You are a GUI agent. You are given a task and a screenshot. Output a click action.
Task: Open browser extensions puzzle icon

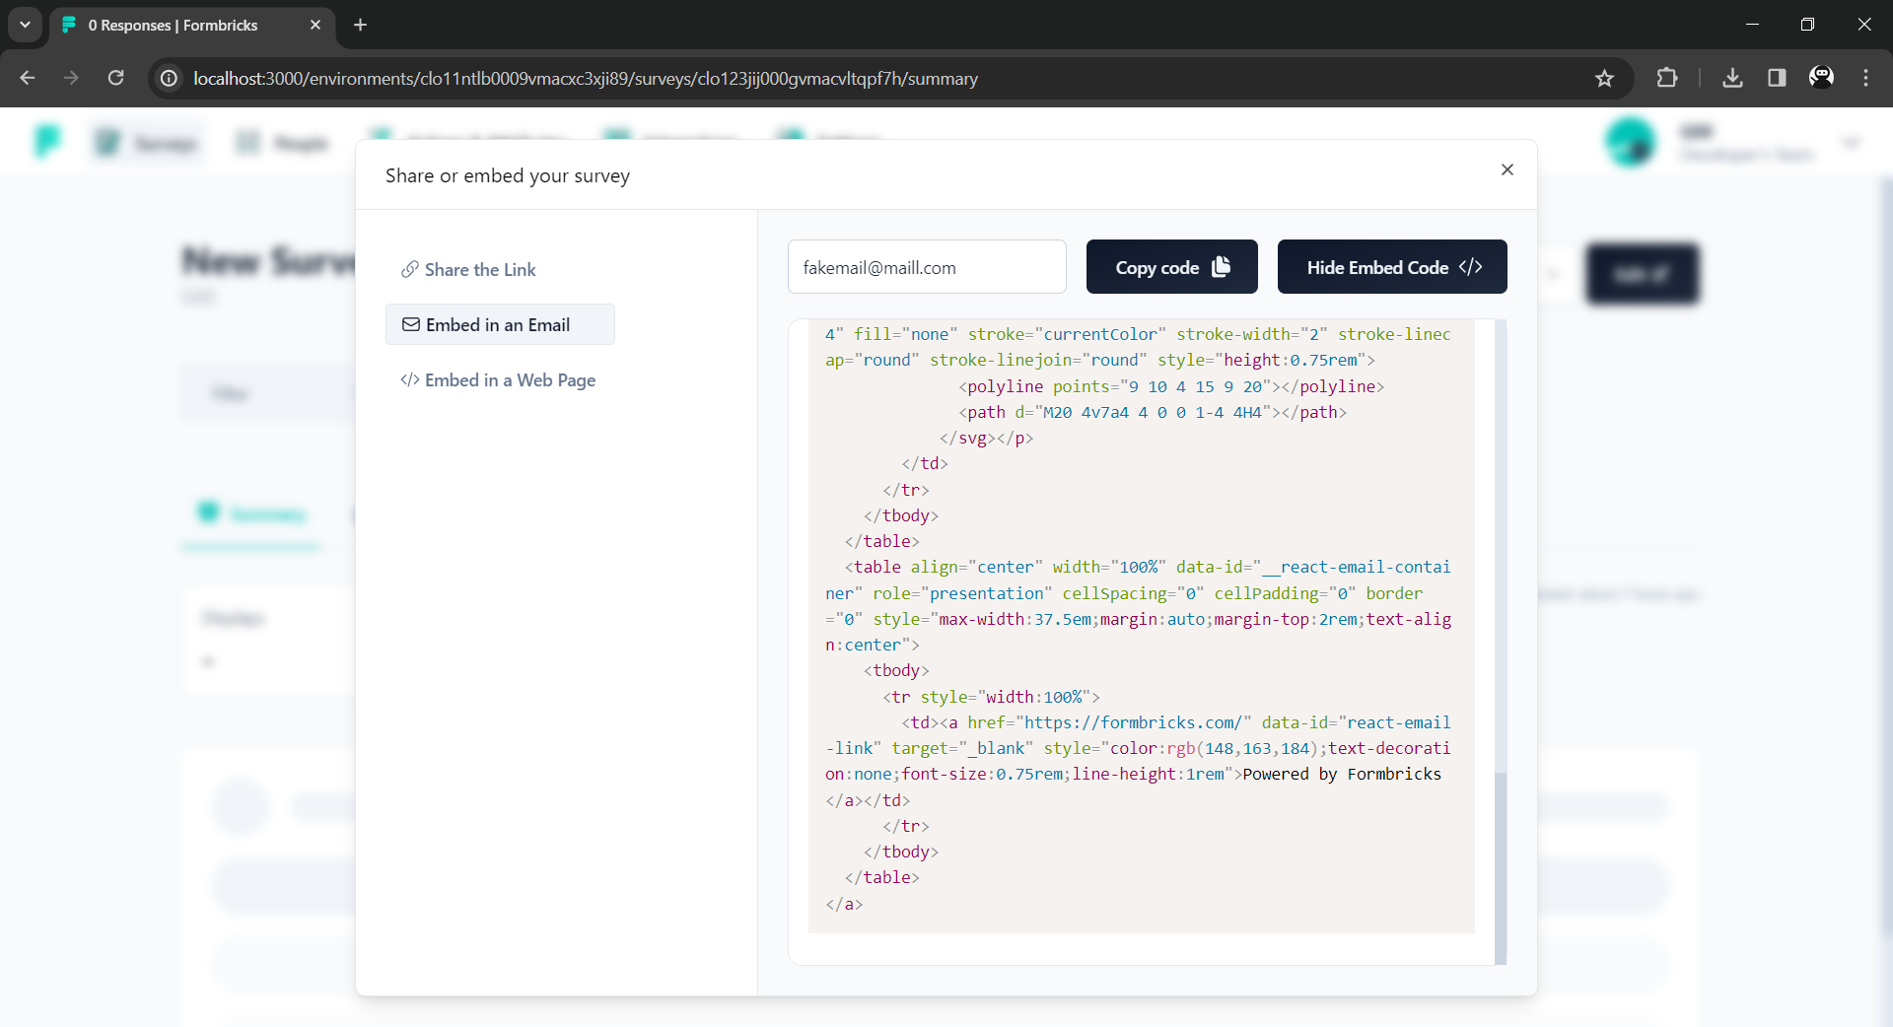(x=1667, y=78)
